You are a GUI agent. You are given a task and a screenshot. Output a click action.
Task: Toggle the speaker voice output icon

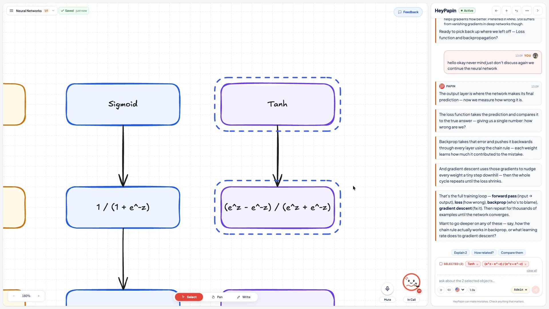tap(449, 290)
